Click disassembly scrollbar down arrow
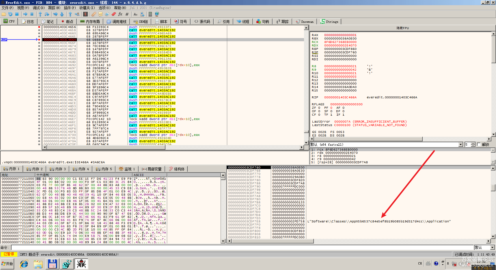 [306, 143]
